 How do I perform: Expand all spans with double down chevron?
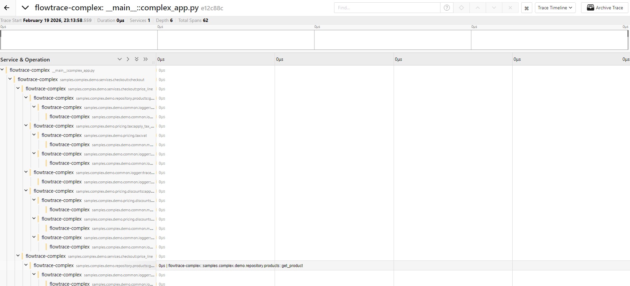(137, 59)
